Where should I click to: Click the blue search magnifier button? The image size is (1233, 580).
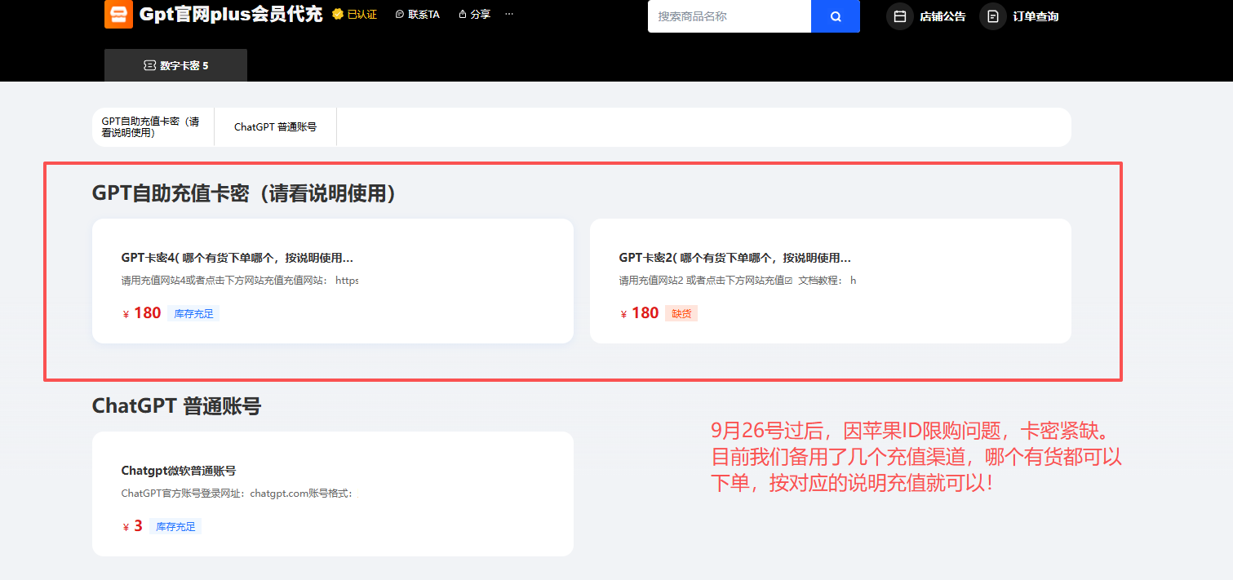coord(835,16)
